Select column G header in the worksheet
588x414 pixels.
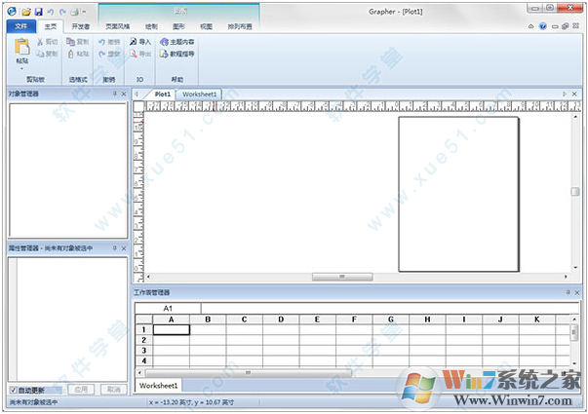point(391,320)
